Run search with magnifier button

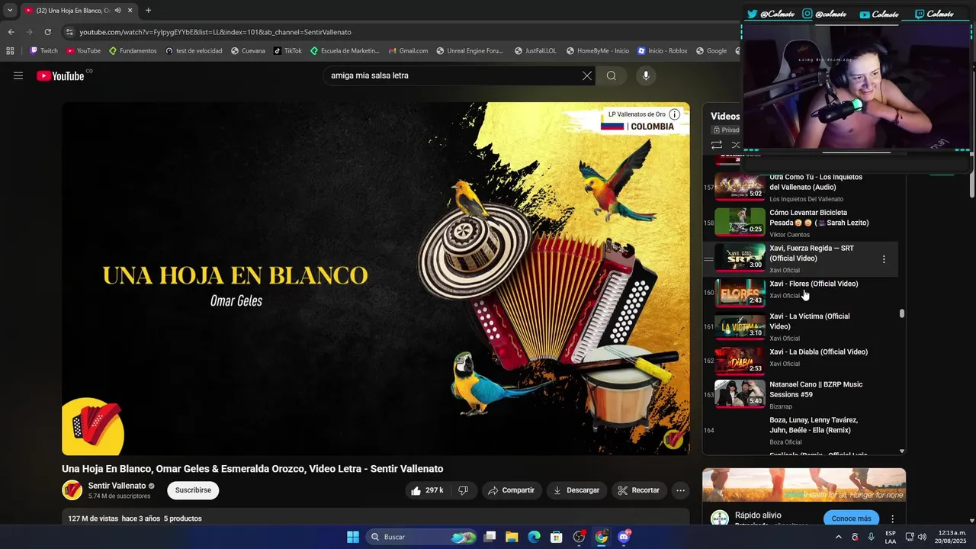pos(612,75)
